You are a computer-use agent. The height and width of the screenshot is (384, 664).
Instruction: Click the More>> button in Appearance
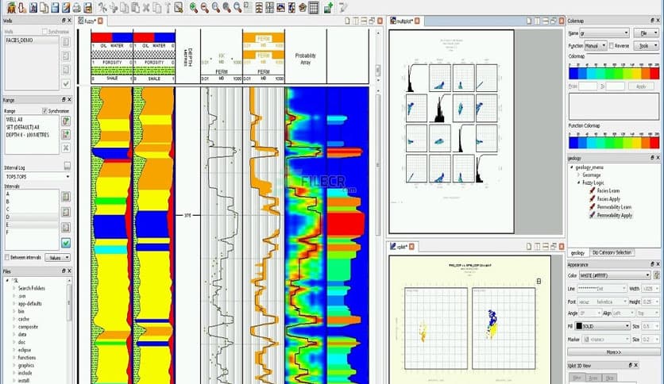(x=611, y=351)
